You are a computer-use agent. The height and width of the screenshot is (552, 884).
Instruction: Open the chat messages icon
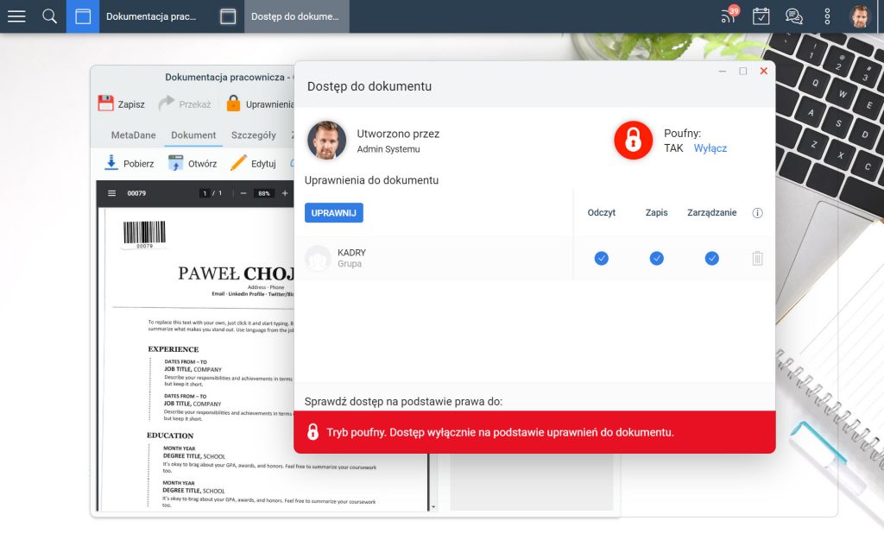(x=794, y=16)
